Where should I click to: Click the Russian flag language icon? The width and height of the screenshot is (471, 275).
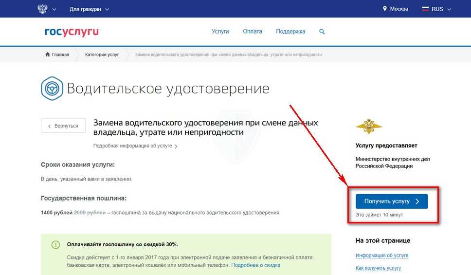point(425,9)
